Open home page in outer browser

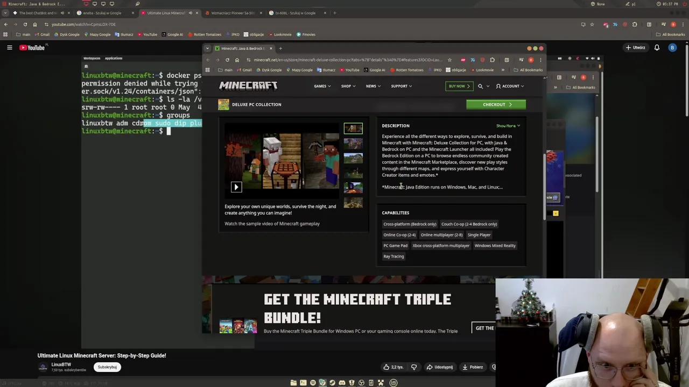(x=34, y=24)
